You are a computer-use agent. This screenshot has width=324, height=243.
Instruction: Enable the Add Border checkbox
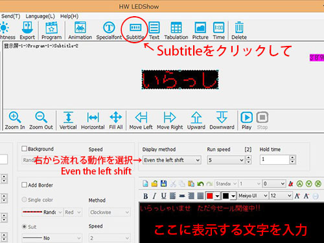24,185
